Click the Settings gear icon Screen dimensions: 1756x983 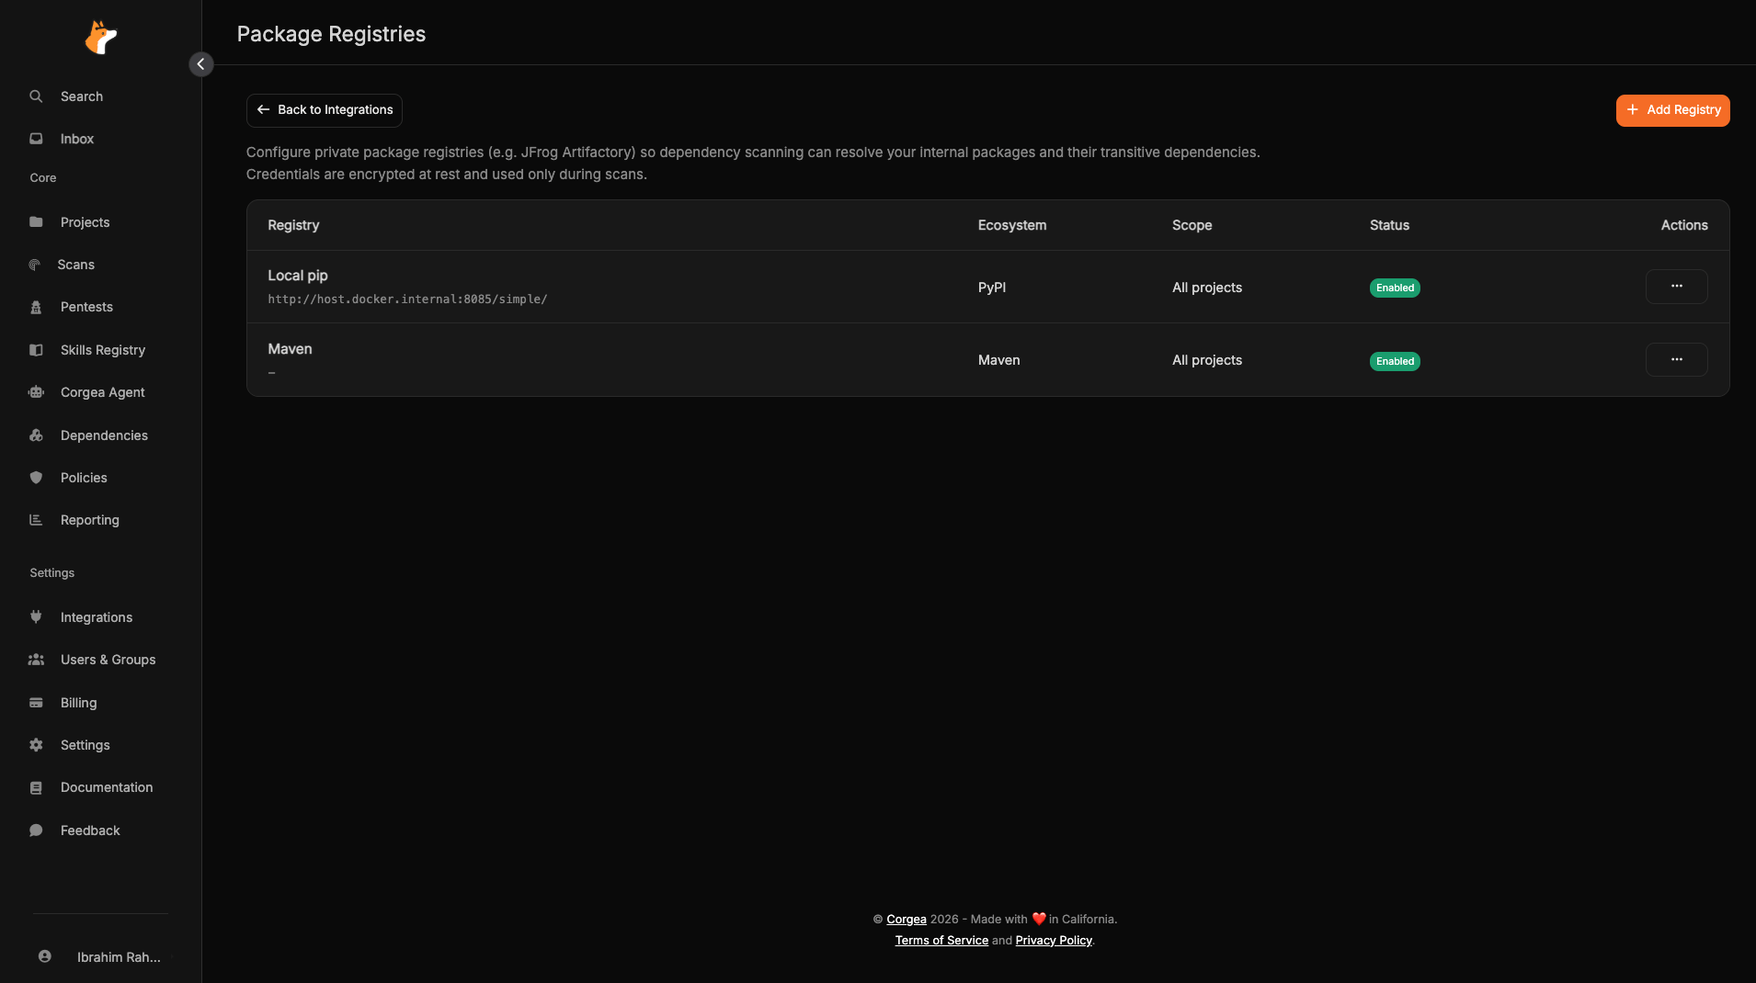tap(36, 745)
